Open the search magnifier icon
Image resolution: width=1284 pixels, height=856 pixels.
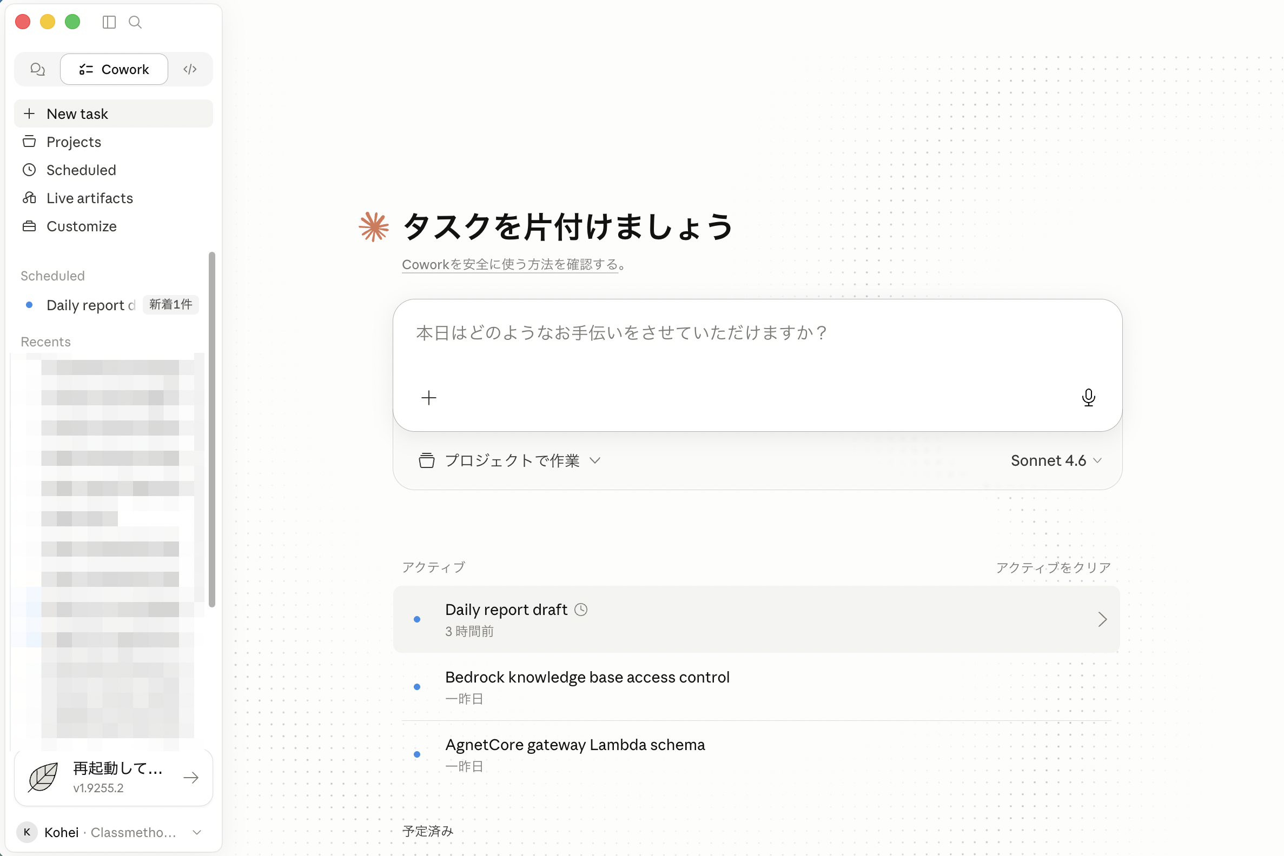coord(135,22)
